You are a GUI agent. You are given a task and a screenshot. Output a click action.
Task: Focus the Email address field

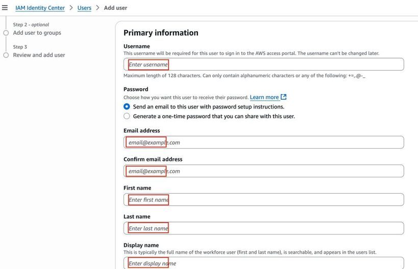point(264,142)
